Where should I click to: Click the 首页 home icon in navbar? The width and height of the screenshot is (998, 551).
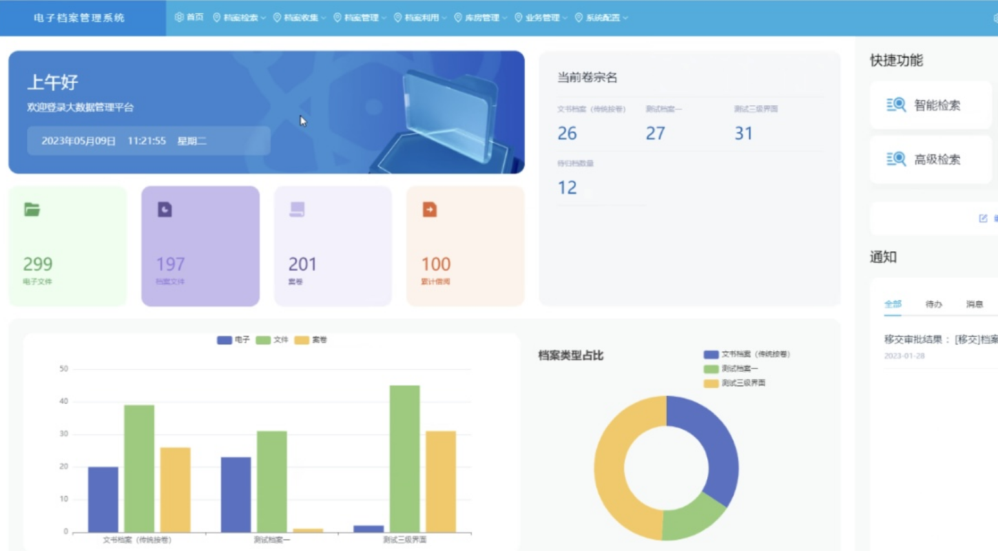pyautogui.click(x=180, y=17)
